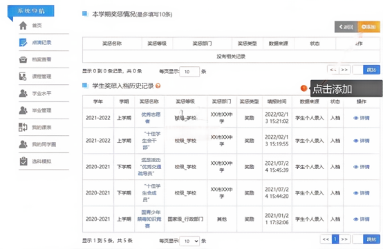
Task: Click the 学业水平 person icon
Action: [23, 93]
